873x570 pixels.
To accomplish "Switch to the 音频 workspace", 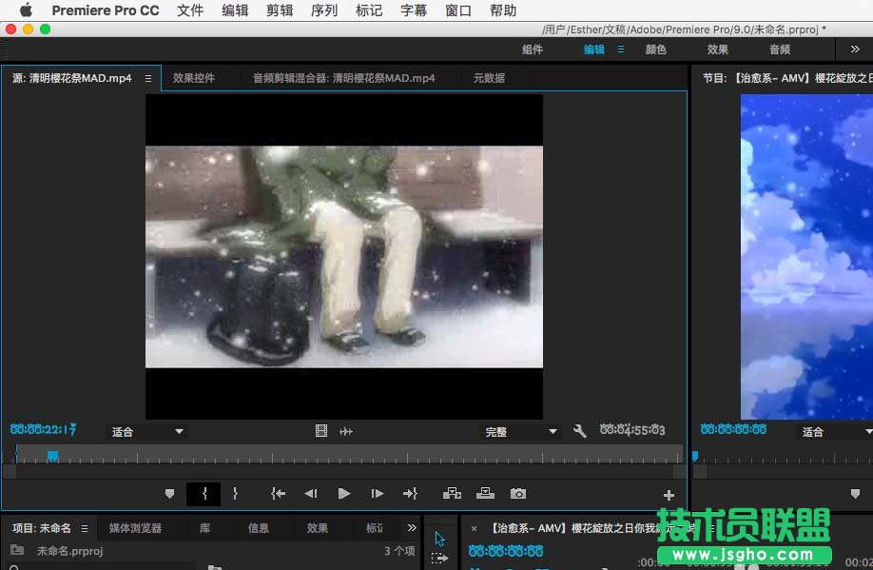I will pyautogui.click(x=780, y=49).
